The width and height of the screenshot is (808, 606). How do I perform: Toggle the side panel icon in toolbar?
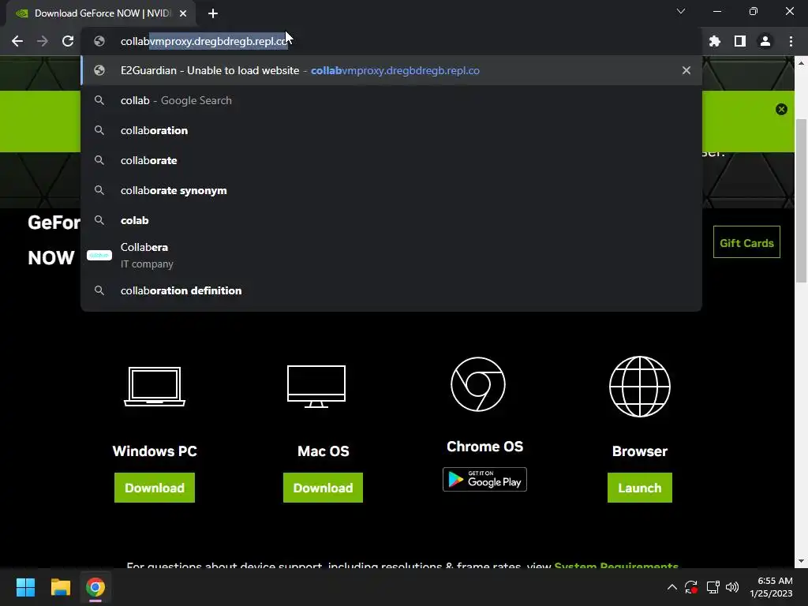click(x=740, y=41)
